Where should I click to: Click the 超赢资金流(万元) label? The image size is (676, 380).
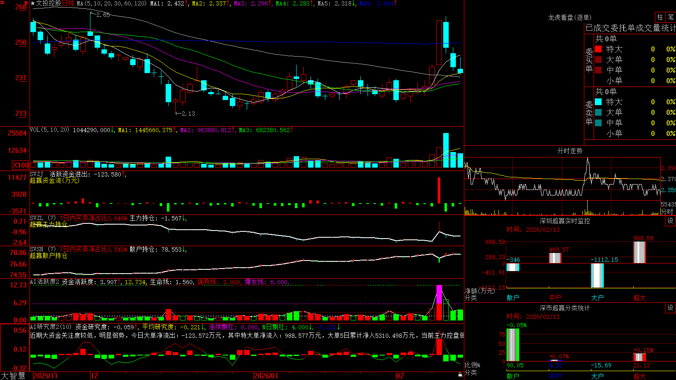[x=55, y=180]
